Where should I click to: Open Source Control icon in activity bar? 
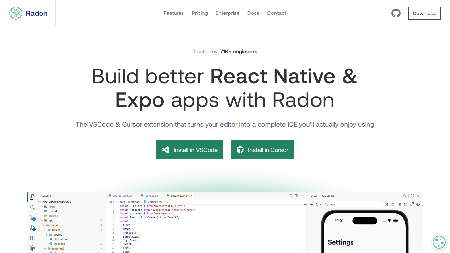pos(32,217)
